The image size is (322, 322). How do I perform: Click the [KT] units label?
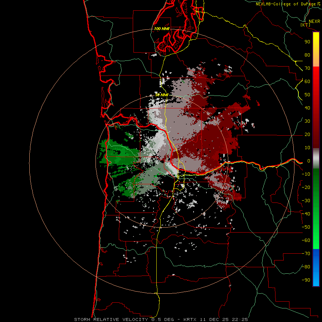[x=306, y=25]
